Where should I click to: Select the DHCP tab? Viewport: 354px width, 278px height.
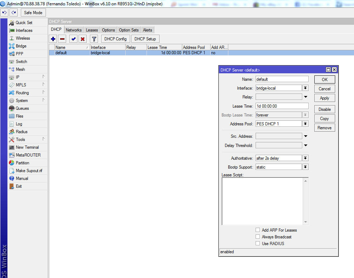pos(56,30)
